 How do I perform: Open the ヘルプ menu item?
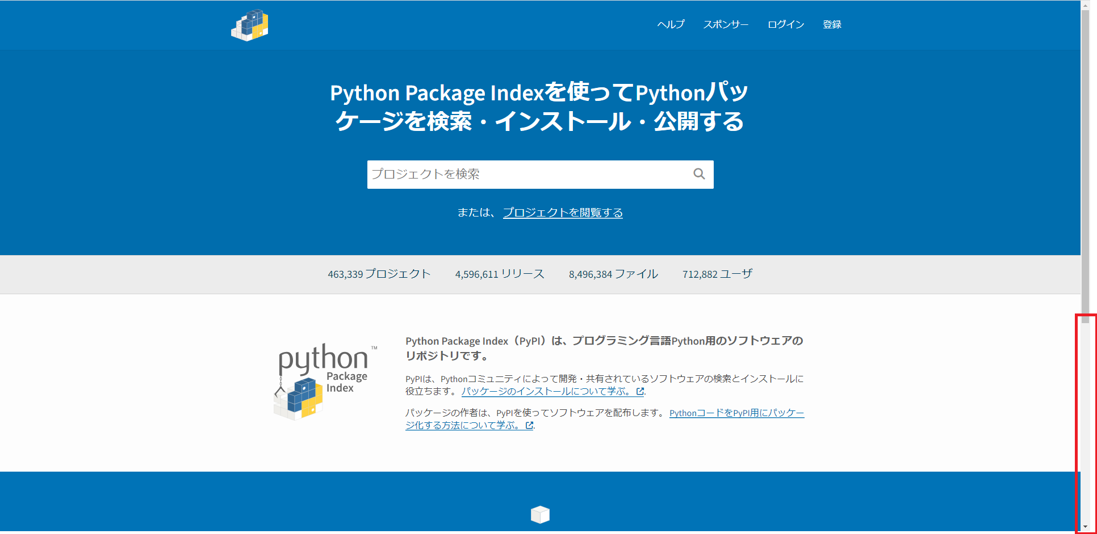[x=670, y=24]
